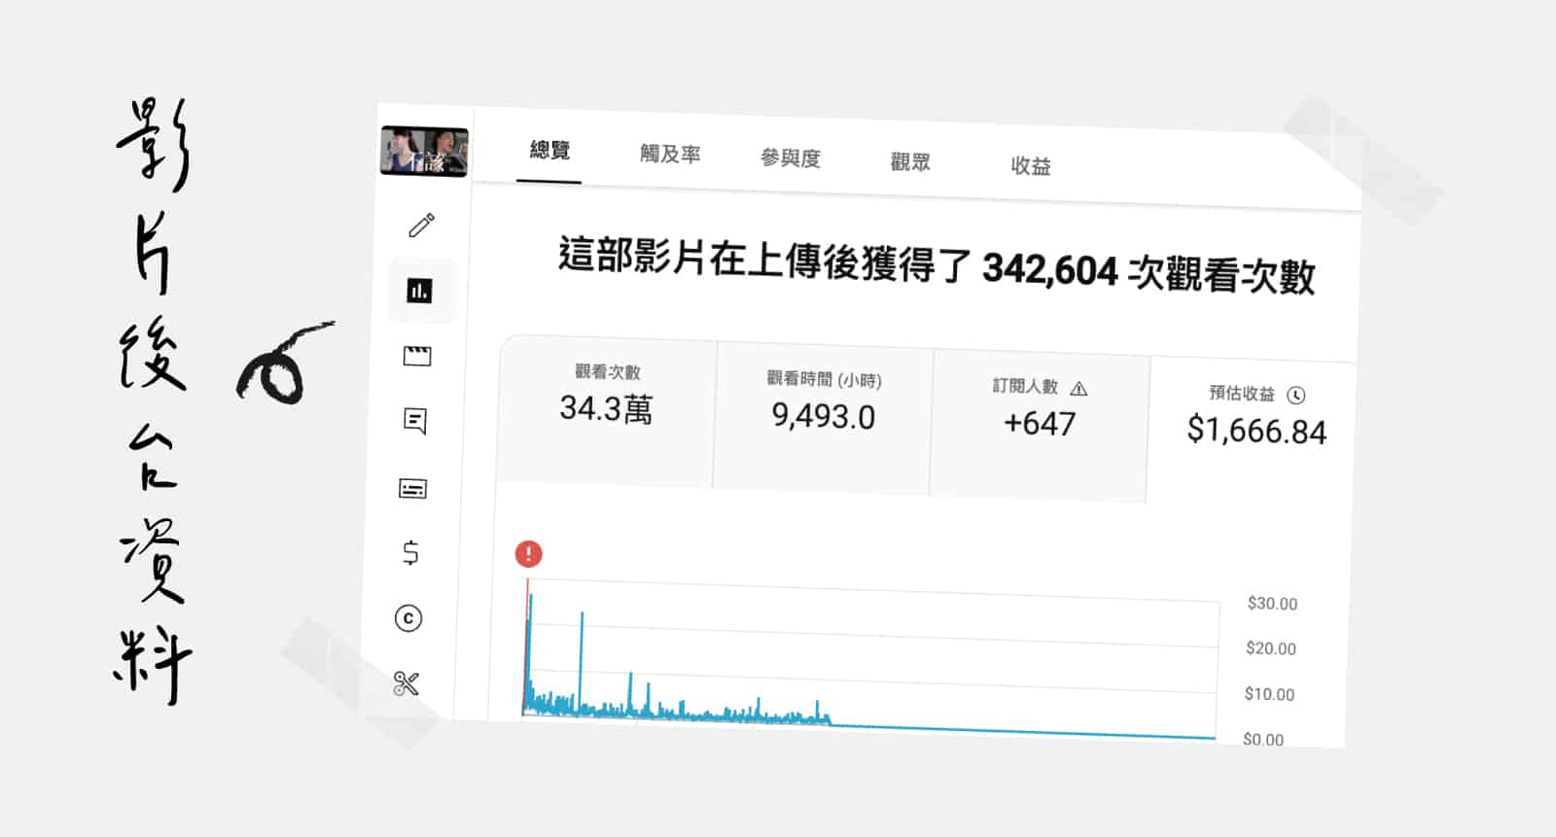Select the 預估收益 $1,666.84 card

coord(1255,419)
